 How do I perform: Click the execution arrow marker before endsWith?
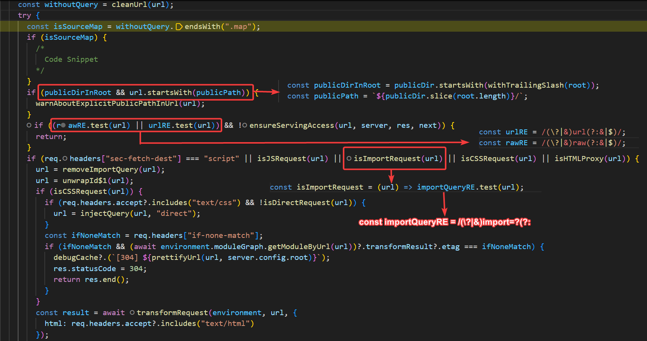[179, 27]
